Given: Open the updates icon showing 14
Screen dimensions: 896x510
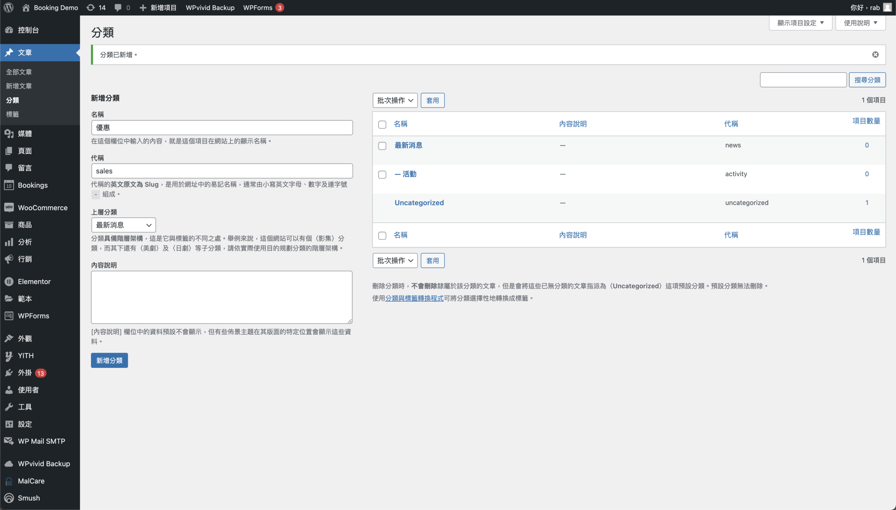Looking at the screenshot, I should (x=91, y=7).
